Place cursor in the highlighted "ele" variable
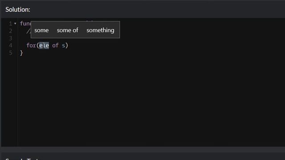Image resolution: width=285 pixels, height=160 pixels. (44, 45)
